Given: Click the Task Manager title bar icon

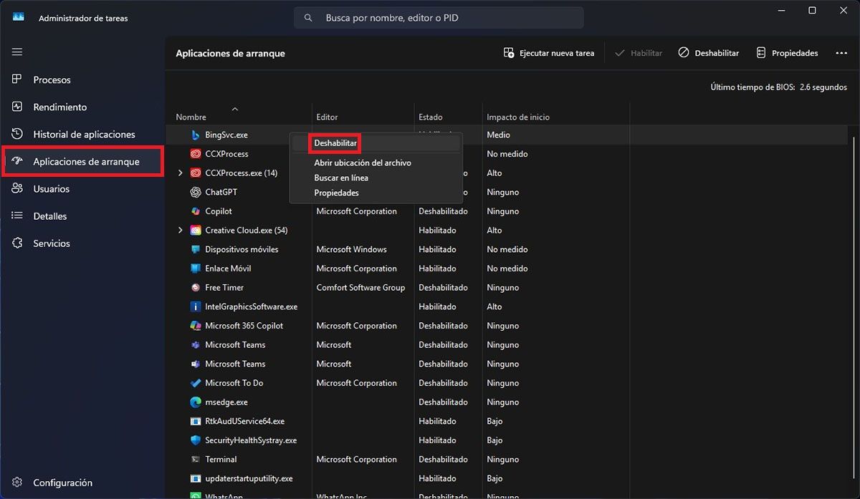Looking at the screenshot, I should pos(19,18).
